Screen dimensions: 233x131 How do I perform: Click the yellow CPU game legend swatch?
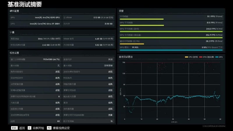tap(186, 57)
